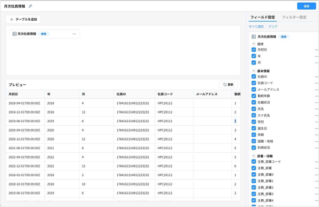319x207 pixels.
Task: Click the テーブルを追加 button
Action: tap(23, 19)
